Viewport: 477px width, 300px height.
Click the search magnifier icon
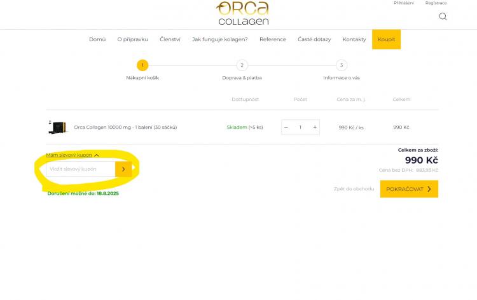[443, 16]
